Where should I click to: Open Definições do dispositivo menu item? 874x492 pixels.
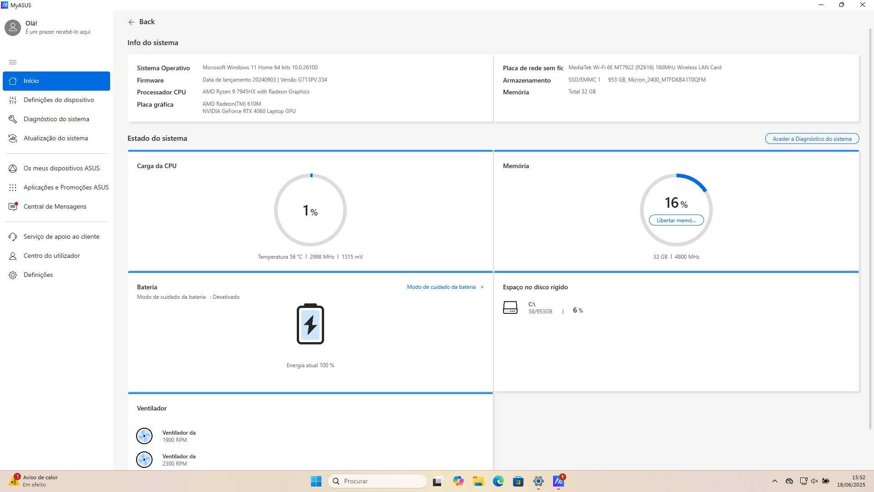(56, 100)
